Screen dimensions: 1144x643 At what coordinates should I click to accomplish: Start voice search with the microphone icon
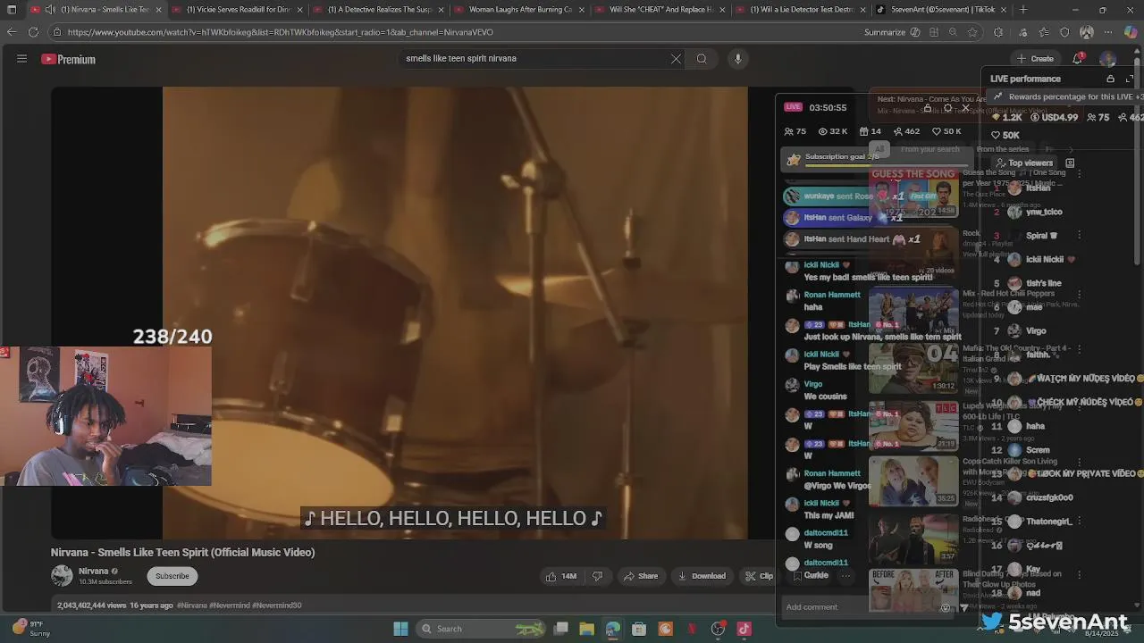click(x=737, y=59)
